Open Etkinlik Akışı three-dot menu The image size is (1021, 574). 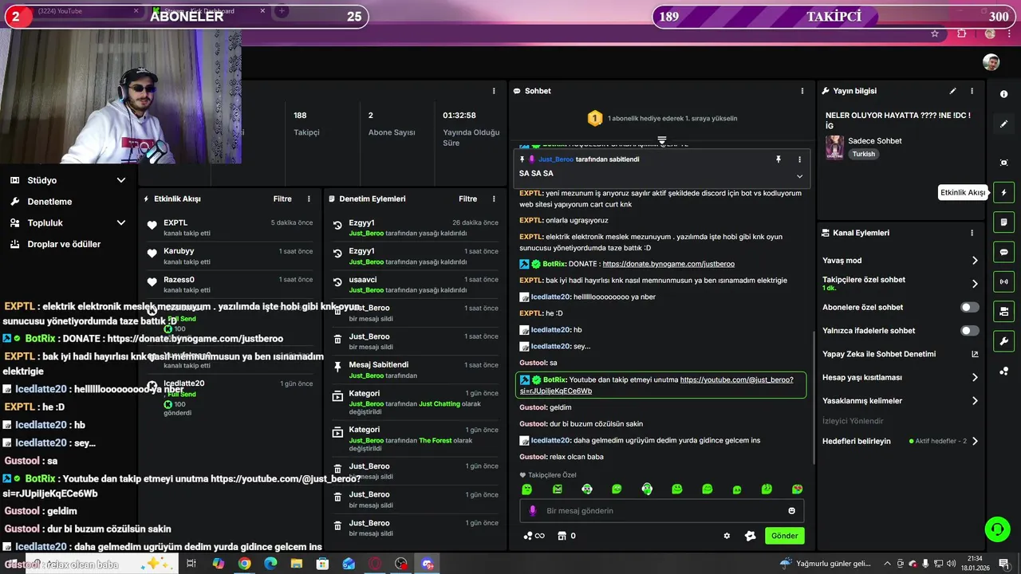click(309, 199)
